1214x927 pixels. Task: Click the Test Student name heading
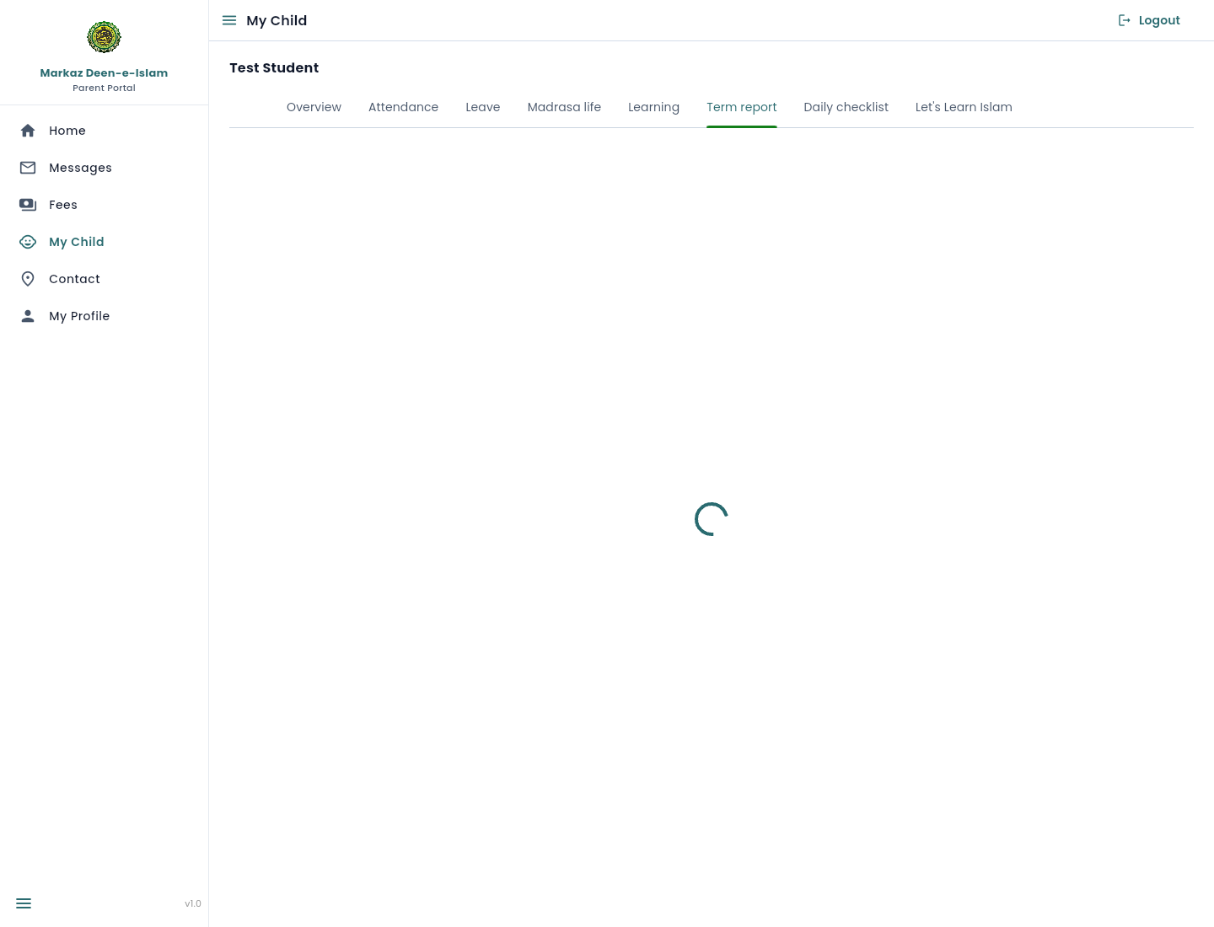(x=274, y=68)
